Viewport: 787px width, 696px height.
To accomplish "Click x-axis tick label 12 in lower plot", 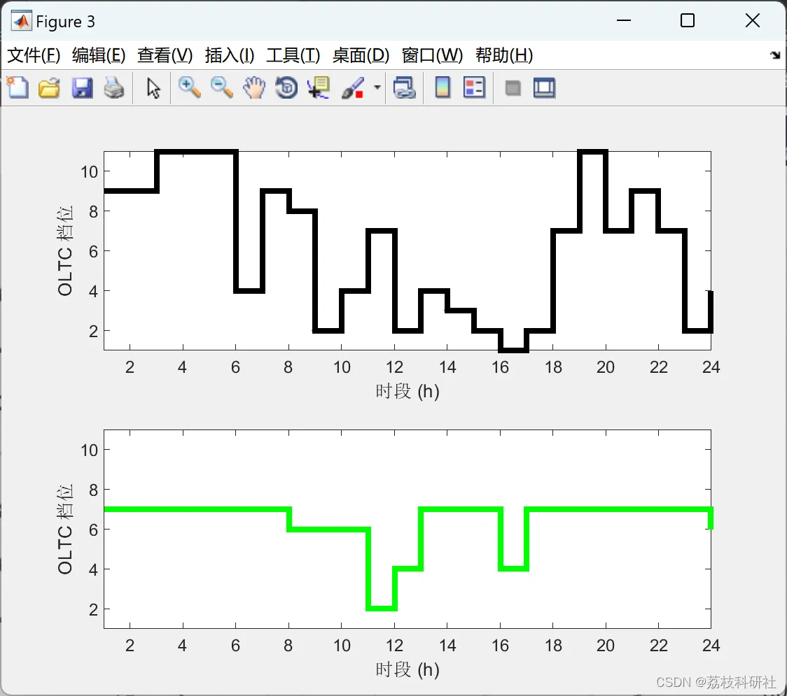I will click(394, 646).
